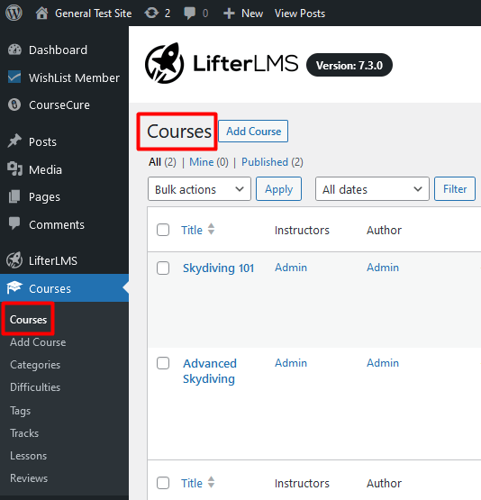This screenshot has width=481, height=500.
Task: Sort by Title using top sort arrows
Action: coord(211,229)
